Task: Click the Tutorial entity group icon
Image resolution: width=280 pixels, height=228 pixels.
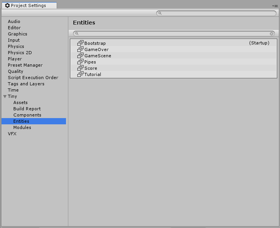Action: [x=80, y=74]
